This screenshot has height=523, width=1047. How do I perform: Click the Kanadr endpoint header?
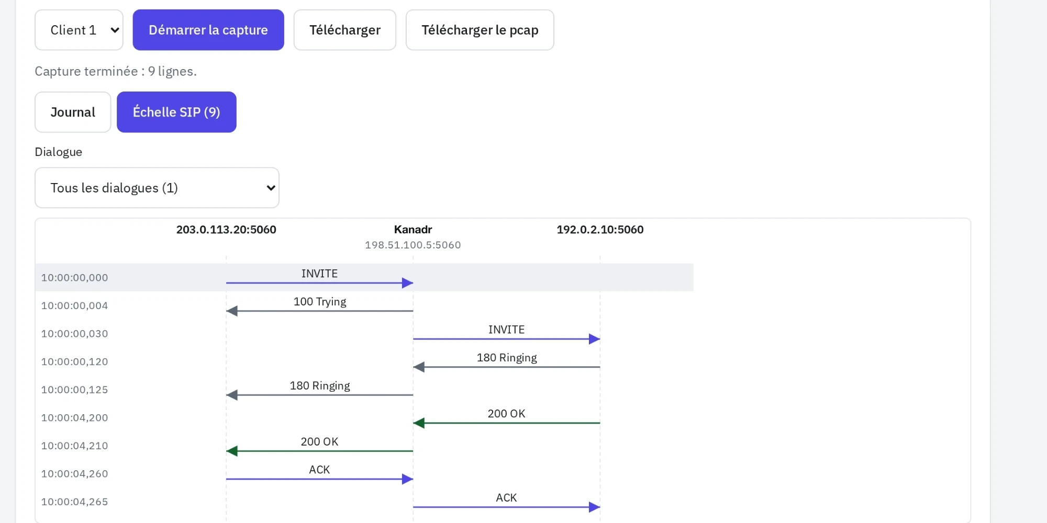[413, 230]
